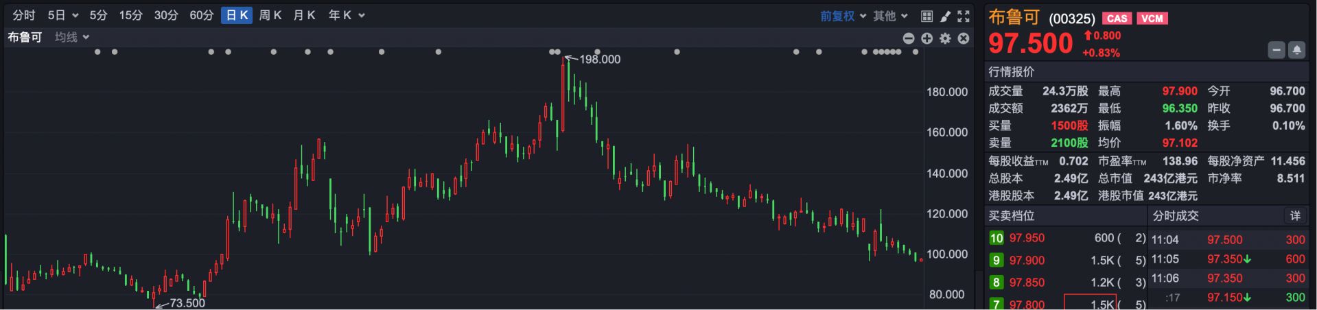Toggle the VCM badge

click(x=1152, y=19)
